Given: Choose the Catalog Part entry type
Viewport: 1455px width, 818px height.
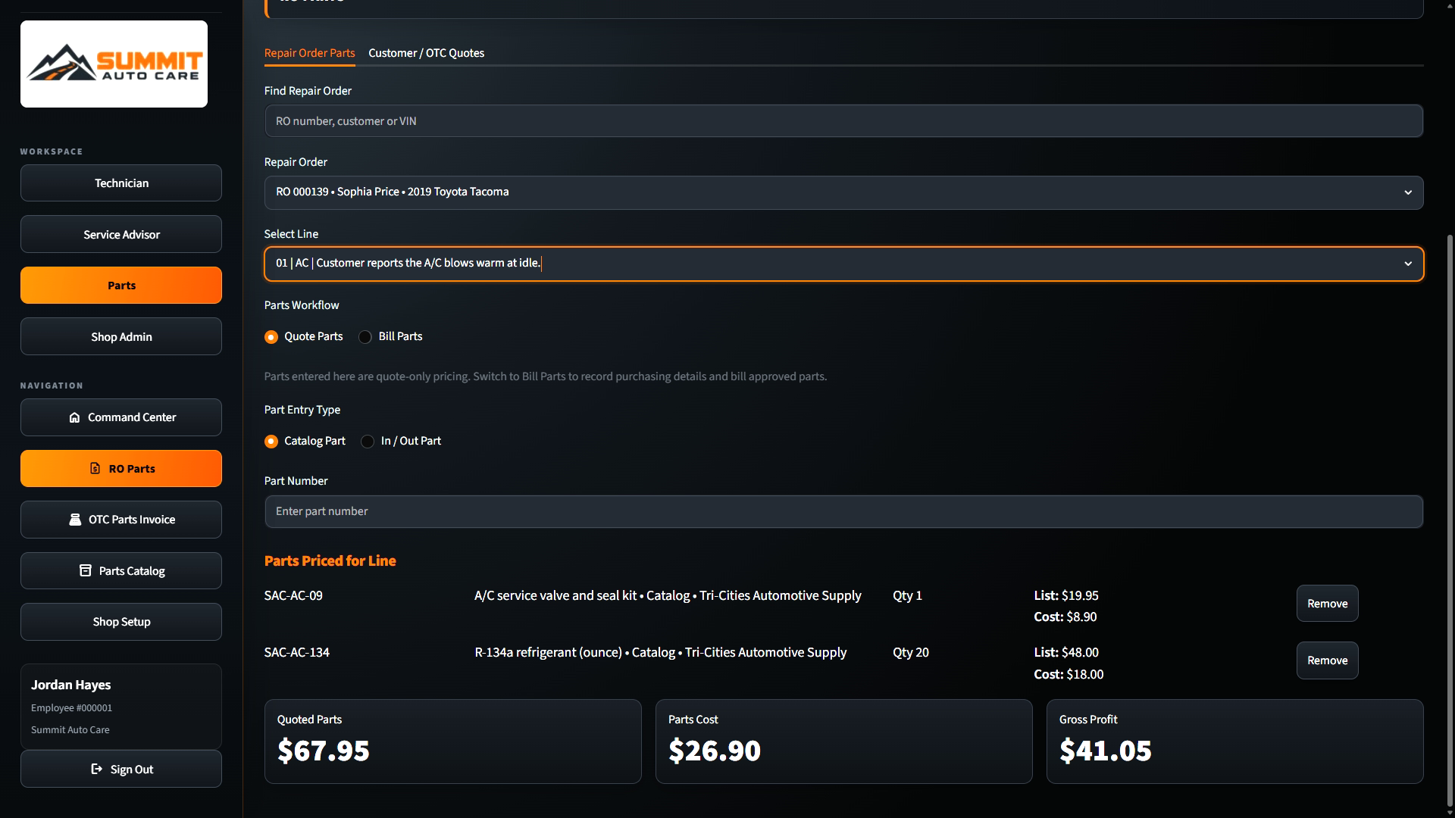Looking at the screenshot, I should (271, 442).
